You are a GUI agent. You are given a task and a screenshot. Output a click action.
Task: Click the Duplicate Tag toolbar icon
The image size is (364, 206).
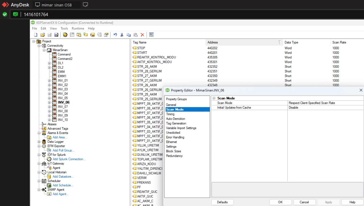[99, 35]
